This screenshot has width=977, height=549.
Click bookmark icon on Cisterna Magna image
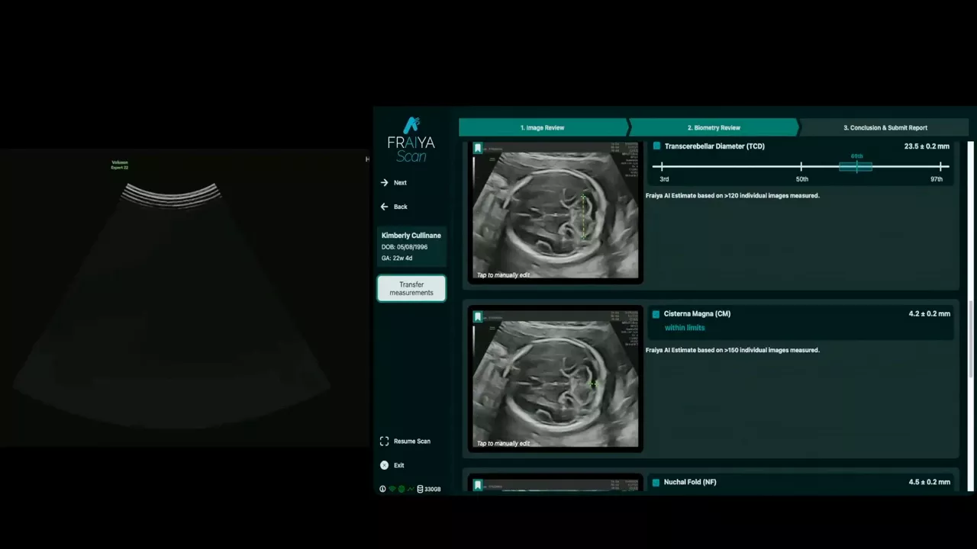point(478,316)
